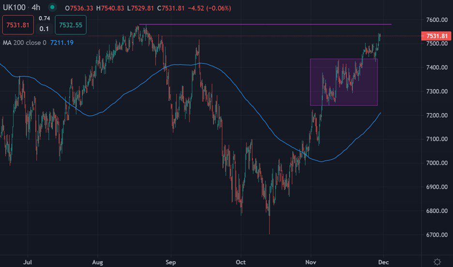
Task: Click the close value C7531.81
Action: [x=171, y=8]
